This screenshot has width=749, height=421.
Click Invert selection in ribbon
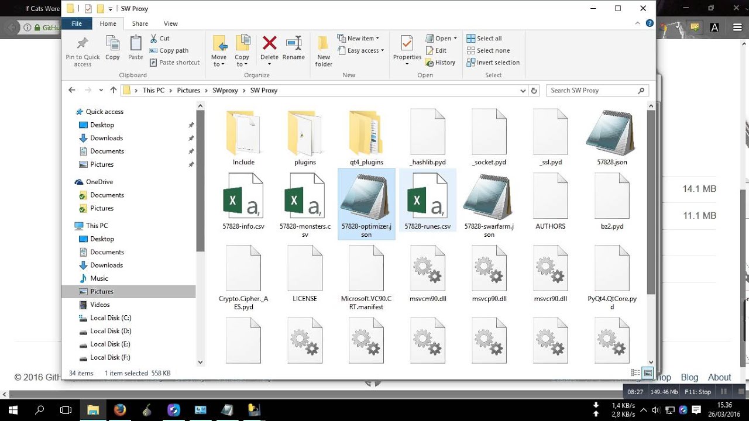click(x=493, y=63)
